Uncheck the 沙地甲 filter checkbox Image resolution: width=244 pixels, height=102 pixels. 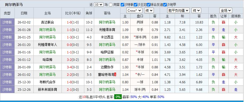[165, 5]
